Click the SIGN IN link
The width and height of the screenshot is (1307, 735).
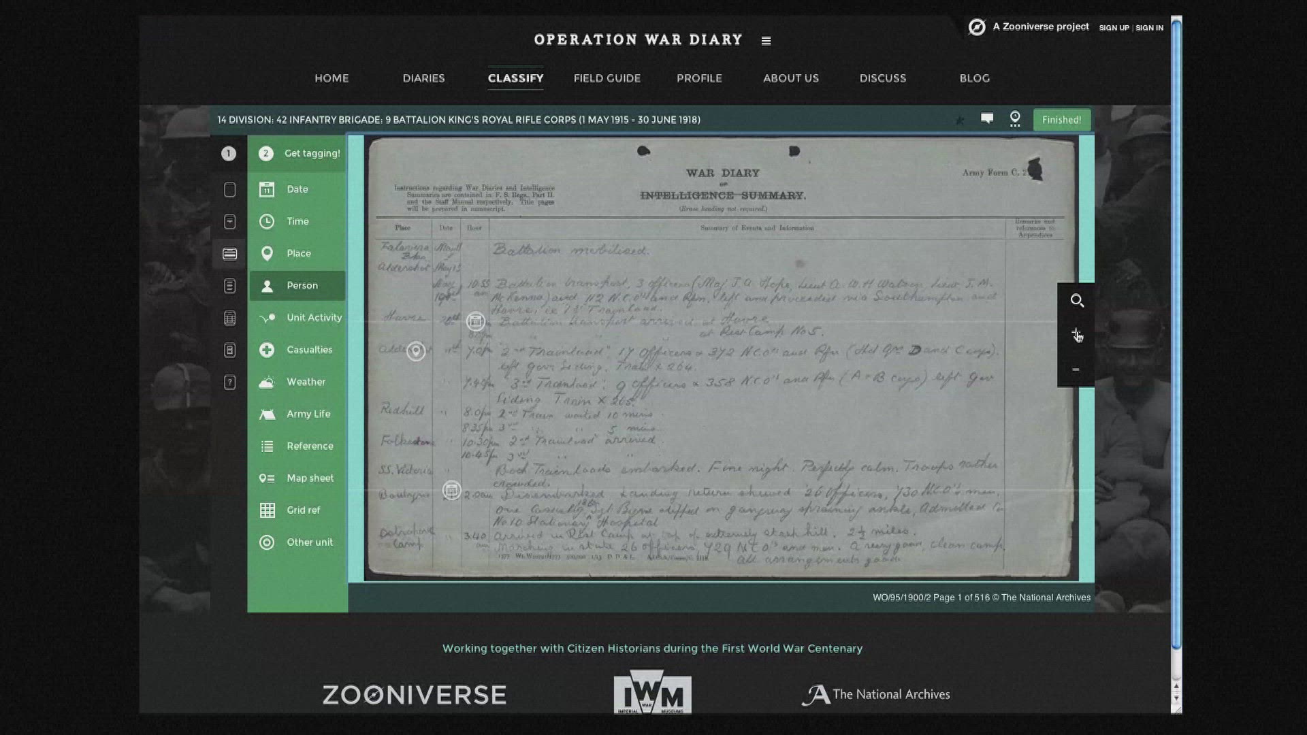pyautogui.click(x=1149, y=28)
